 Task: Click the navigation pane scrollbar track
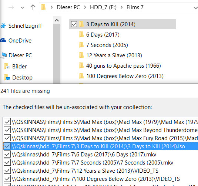[x=57, y=54]
